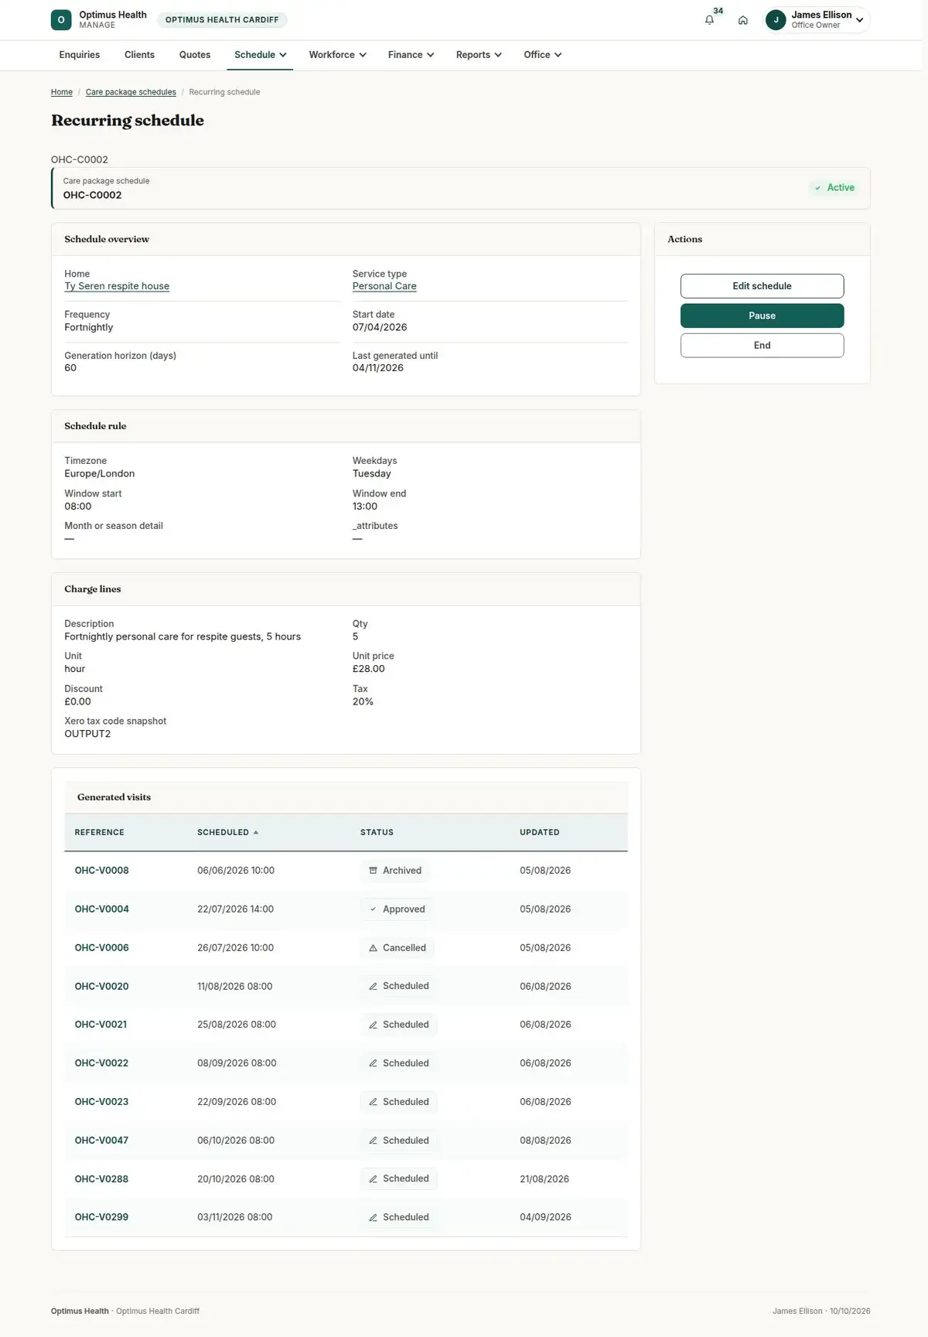This screenshot has width=928, height=1337.
Task: Go to home via house icon
Action: pos(743,20)
